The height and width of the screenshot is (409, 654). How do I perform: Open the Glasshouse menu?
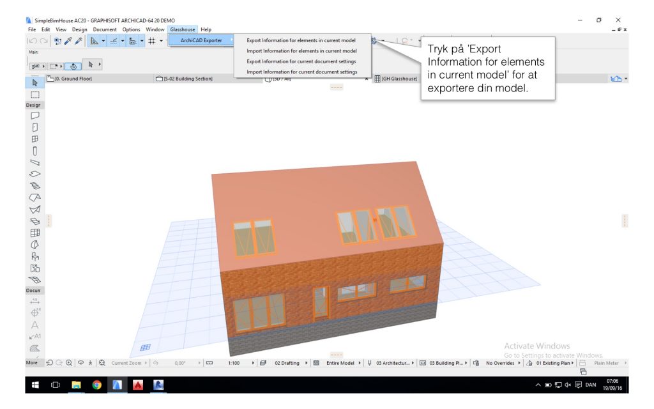[x=183, y=29]
